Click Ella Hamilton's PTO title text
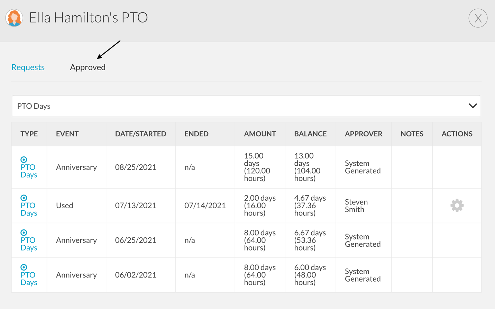 [89, 18]
